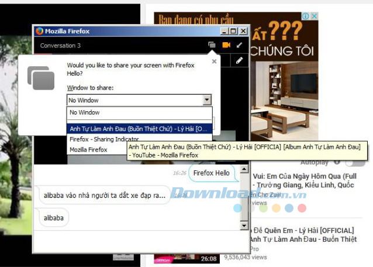Close the share screen prompt with X

pos(214,61)
